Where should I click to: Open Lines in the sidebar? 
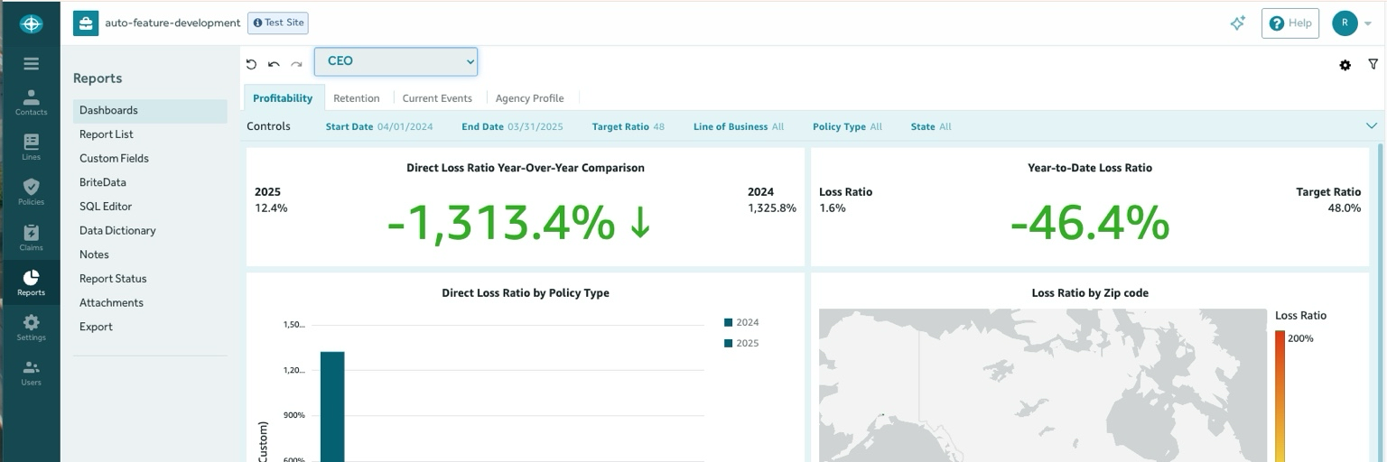(31, 147)
